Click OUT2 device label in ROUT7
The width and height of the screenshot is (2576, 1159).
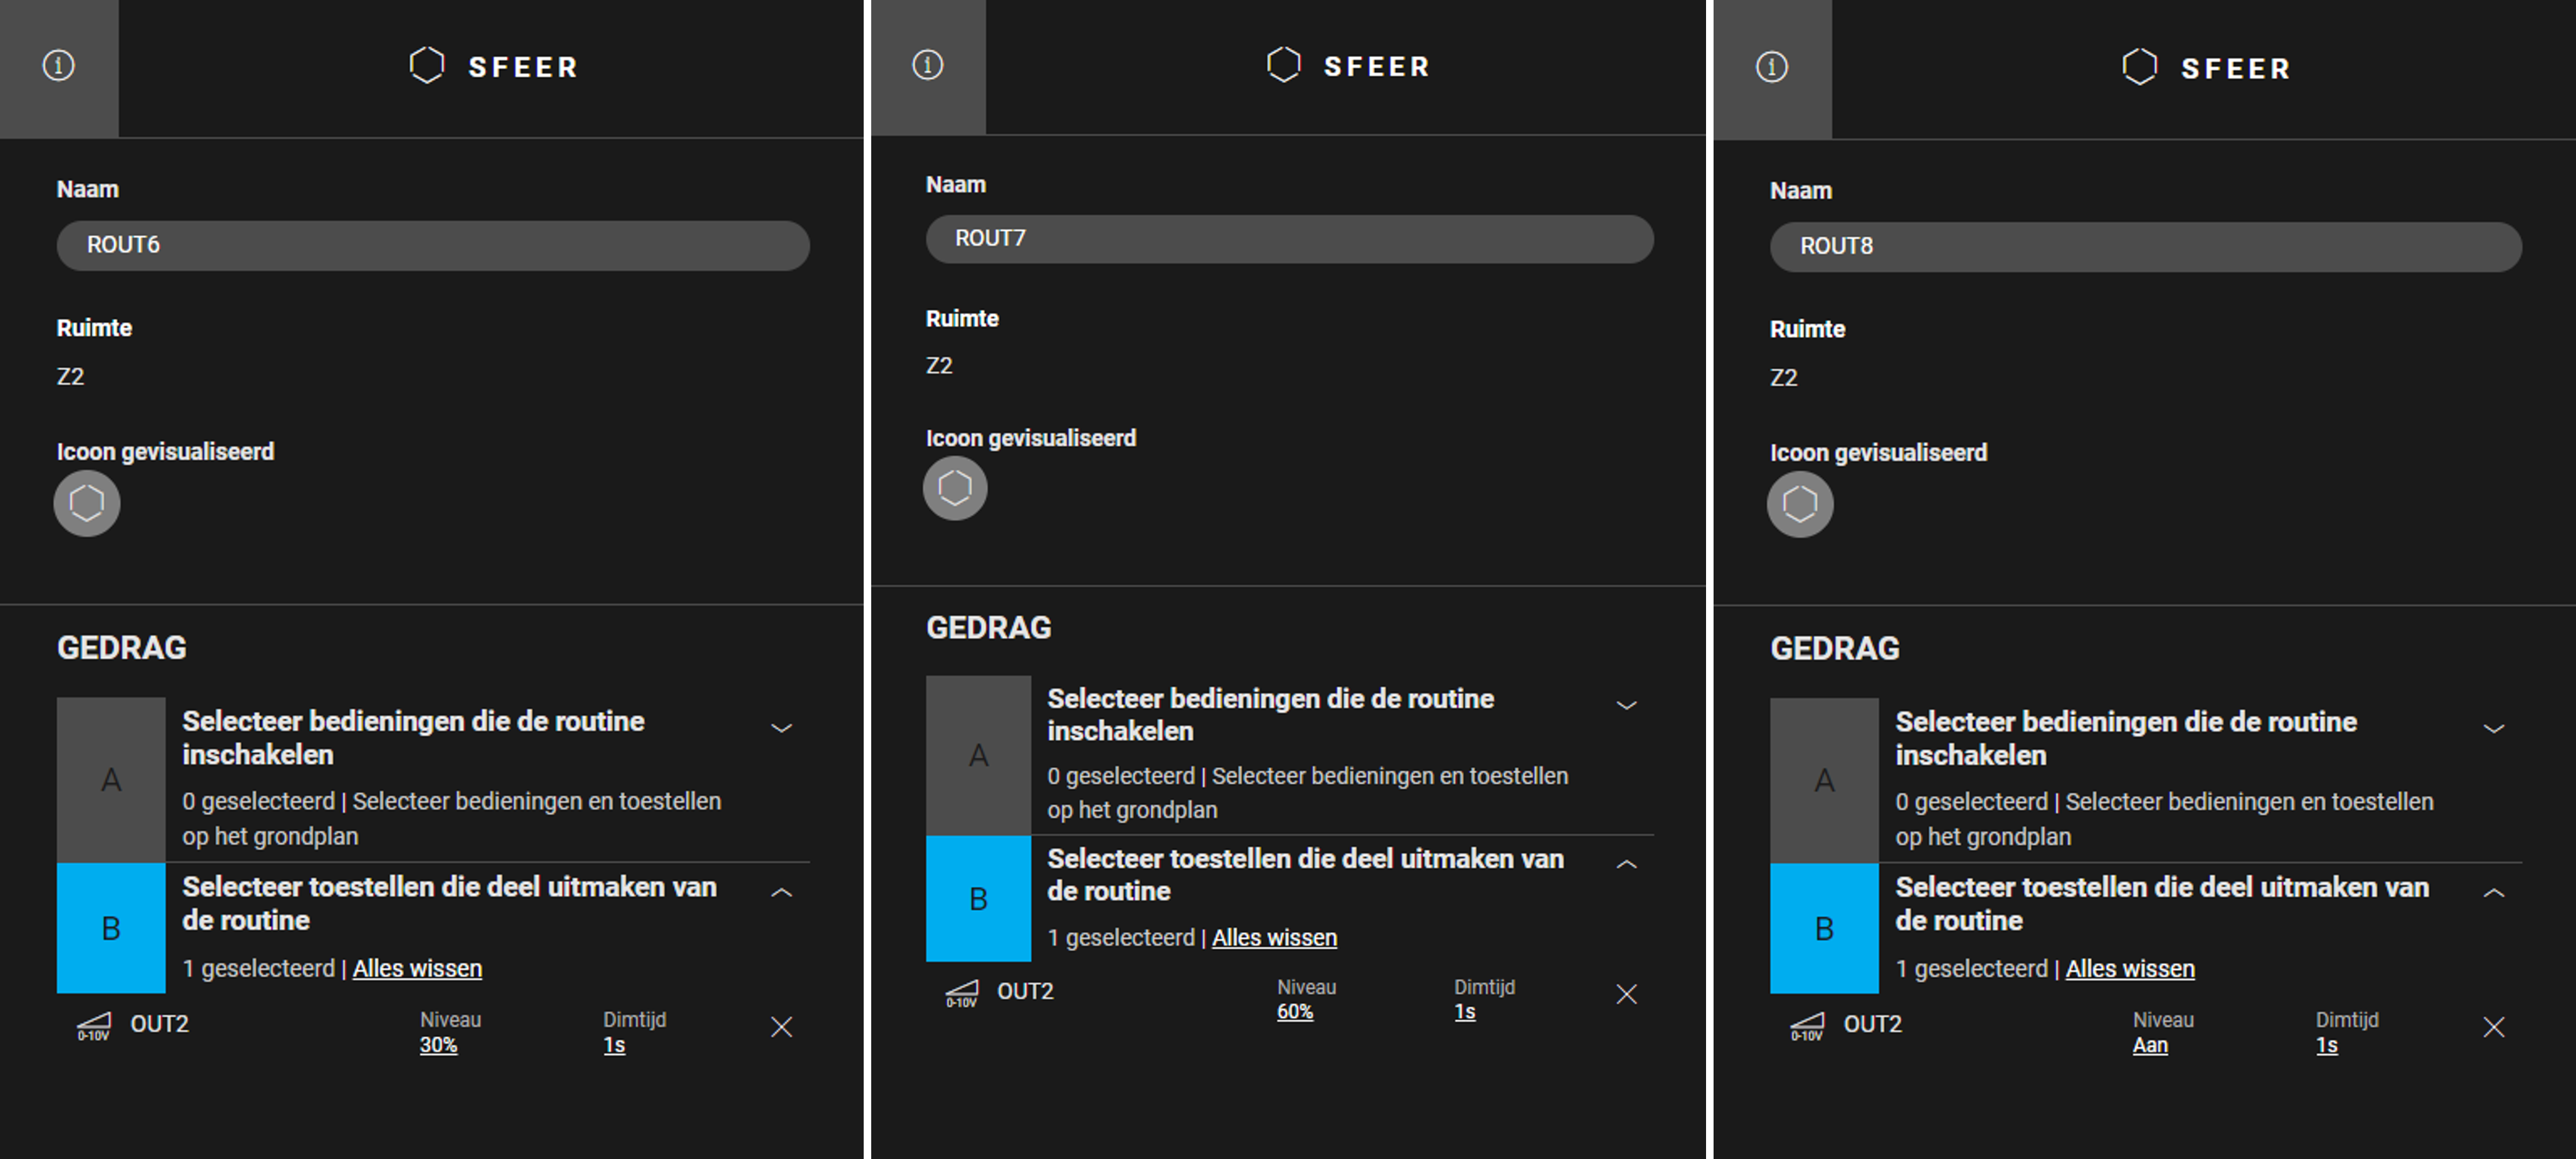1025,991
